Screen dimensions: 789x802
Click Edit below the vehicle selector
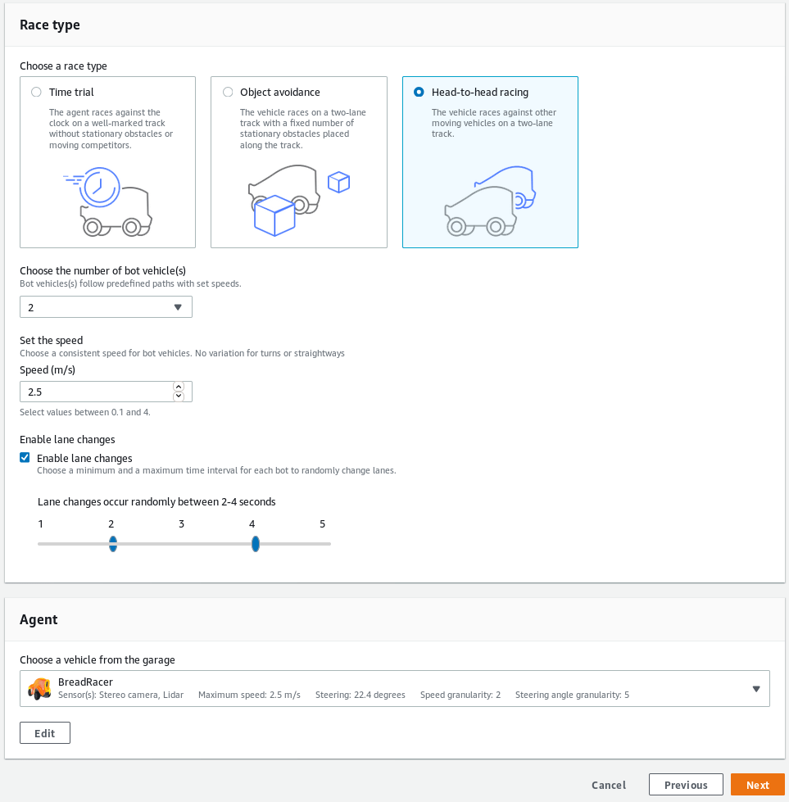tap(44, 732)
